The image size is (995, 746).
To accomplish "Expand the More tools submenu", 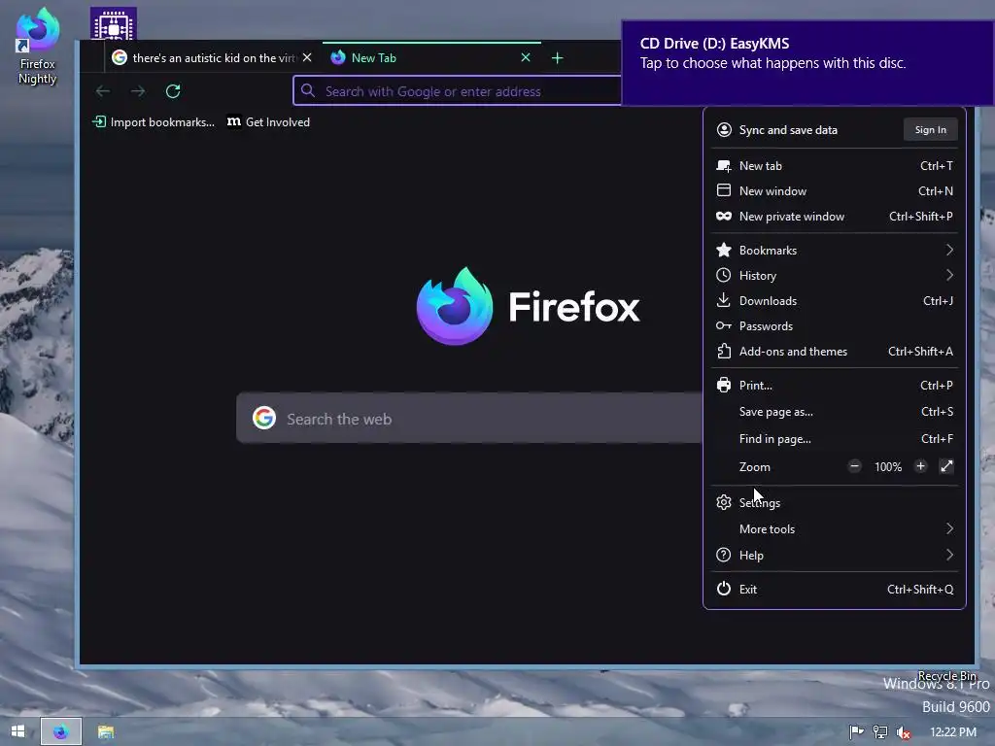I will click(x=834, y=529).
